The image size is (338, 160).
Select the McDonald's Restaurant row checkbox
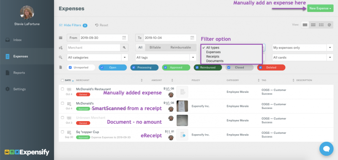tap(62, 89)
